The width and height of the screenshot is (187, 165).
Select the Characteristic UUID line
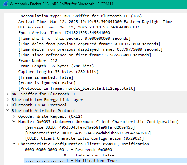pyautogui.click(x=88, y=133)
